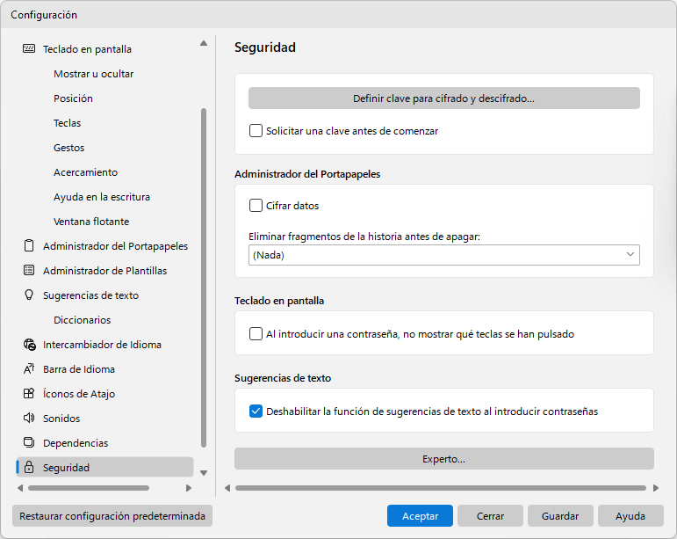Open the Sugerencias de texto sidebar label
This screenshot has height=539, width=677.
click(x=90, y=295)
